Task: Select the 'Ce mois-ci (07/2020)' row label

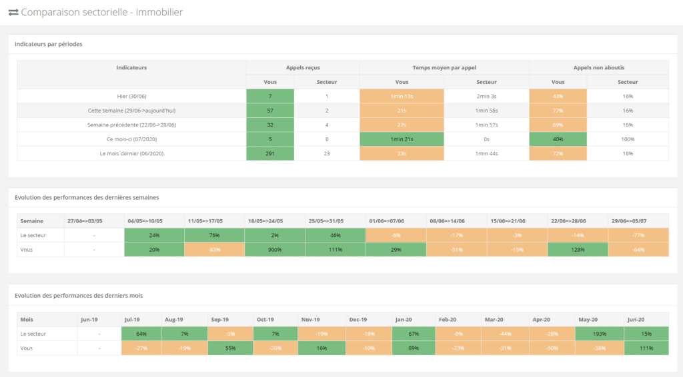Action: coord(131,139)
